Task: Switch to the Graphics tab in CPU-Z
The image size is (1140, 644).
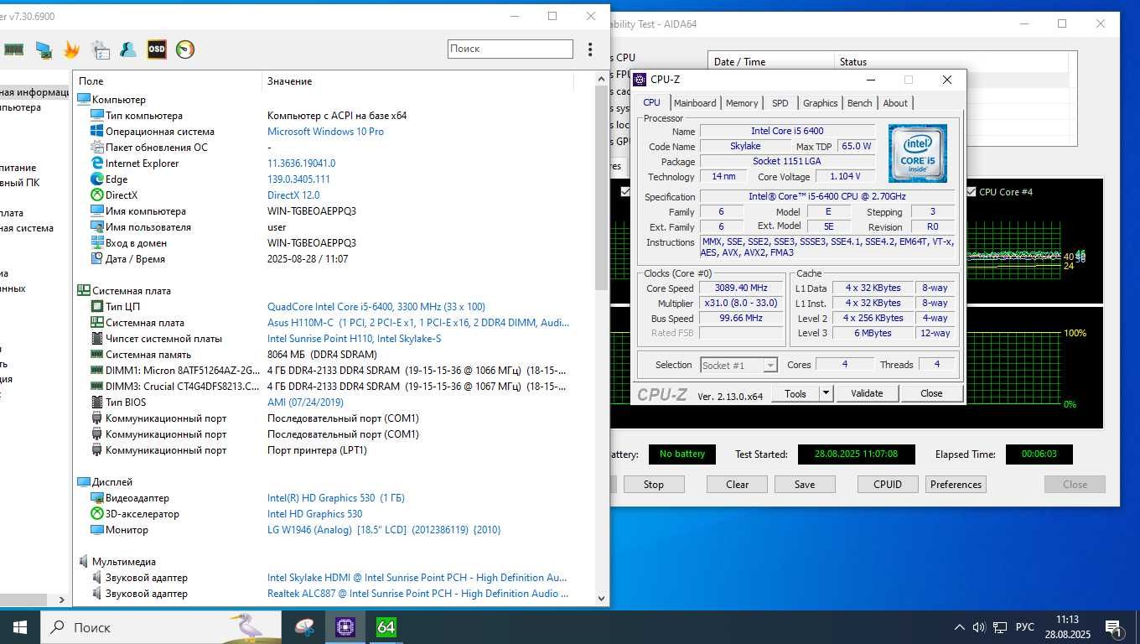Action: pyautogui.click(x=820, y=103)
